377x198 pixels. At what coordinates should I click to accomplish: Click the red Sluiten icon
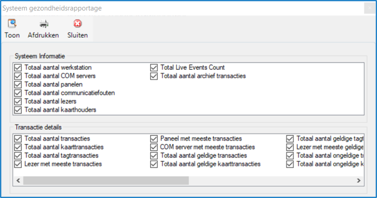(77, 24)
